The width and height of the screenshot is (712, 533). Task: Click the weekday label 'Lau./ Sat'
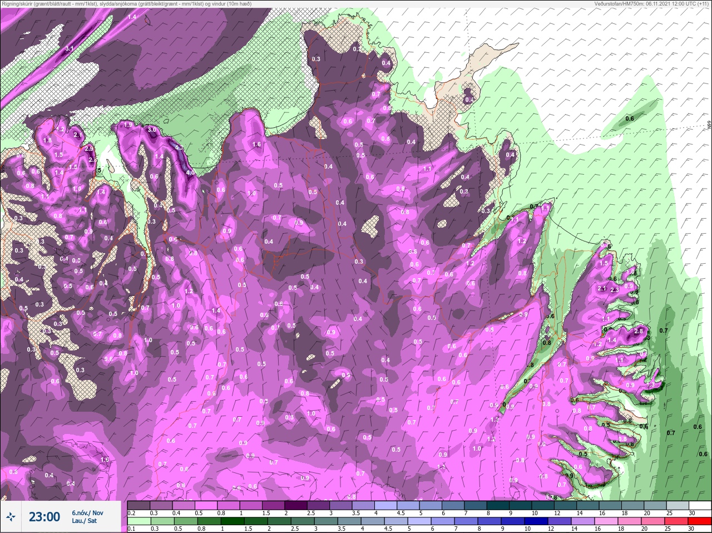pos(84,521)
